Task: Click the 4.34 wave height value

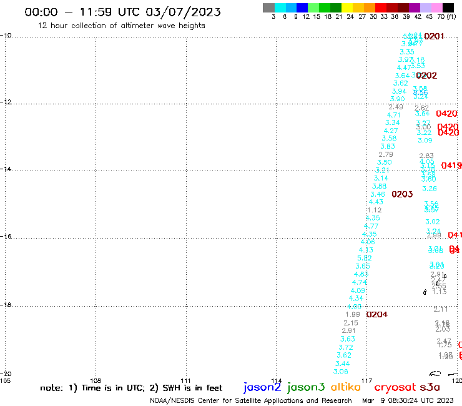Action: pos(356,299)
